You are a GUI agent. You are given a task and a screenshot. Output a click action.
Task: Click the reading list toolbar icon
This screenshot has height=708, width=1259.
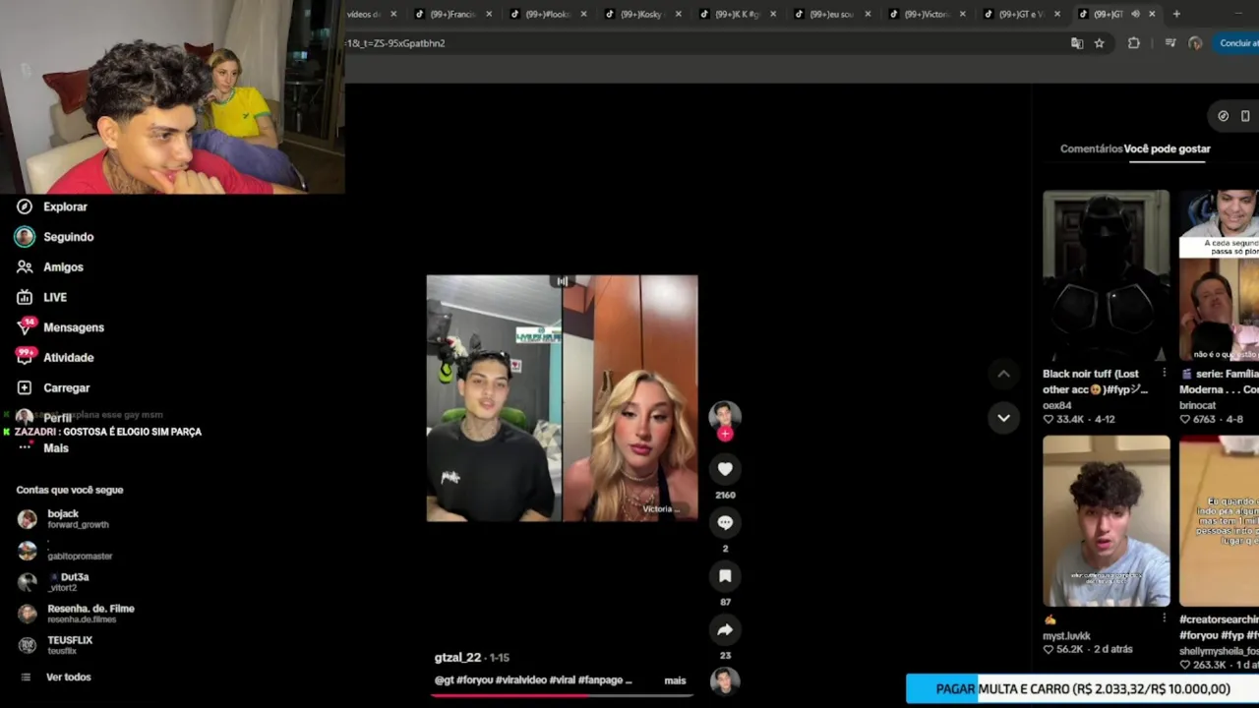pyautogui.click(x=1169, y=43)
